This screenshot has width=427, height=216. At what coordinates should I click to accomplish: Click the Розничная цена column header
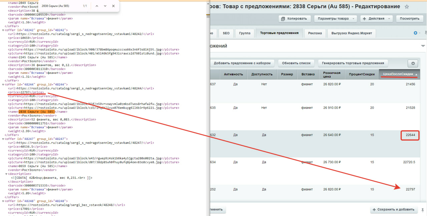[332, 74]
